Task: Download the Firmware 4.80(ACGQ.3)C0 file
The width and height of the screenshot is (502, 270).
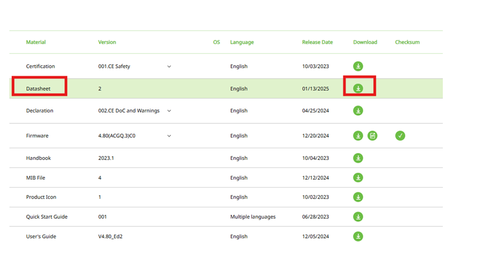Action: (x=358, y=136)
